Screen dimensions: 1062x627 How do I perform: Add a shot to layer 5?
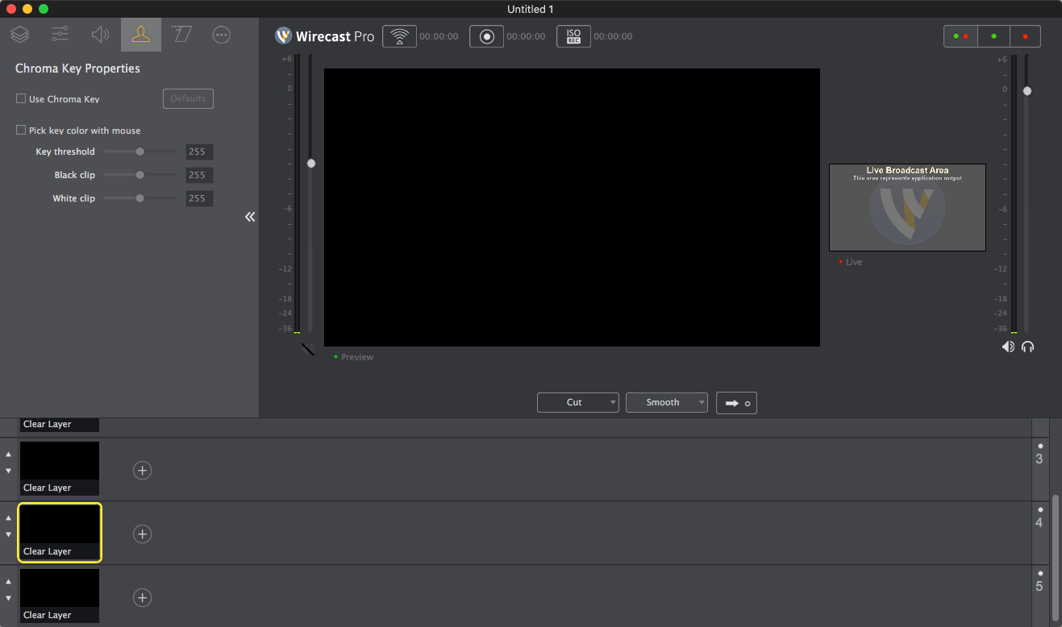pyautogui.click(x=142, y=597)
